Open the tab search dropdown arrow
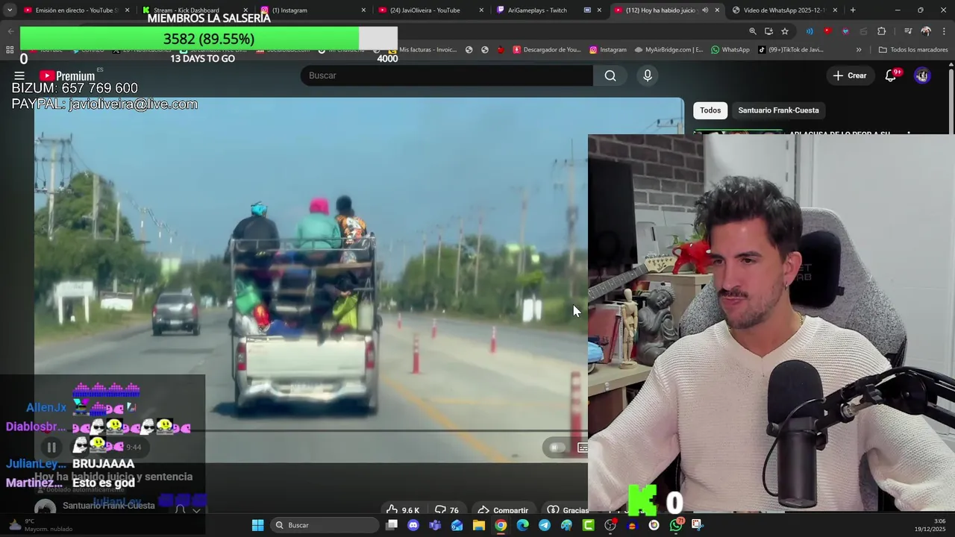The image size is (955, 537). (x=10, y=10)
